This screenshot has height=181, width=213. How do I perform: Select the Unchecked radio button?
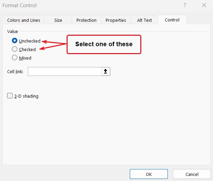point(15,41)
